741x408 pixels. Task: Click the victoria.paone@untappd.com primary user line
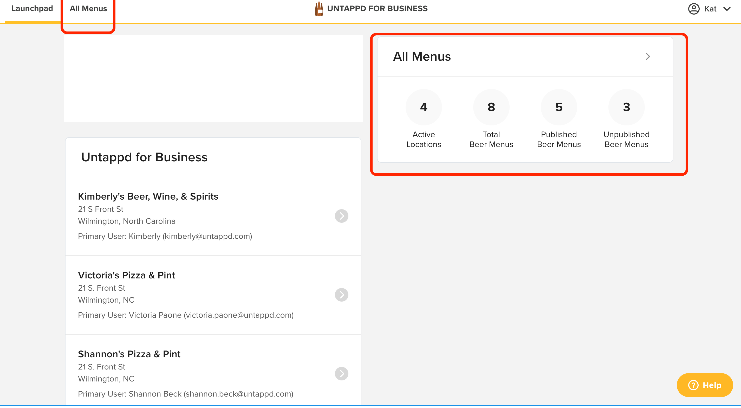186,315
